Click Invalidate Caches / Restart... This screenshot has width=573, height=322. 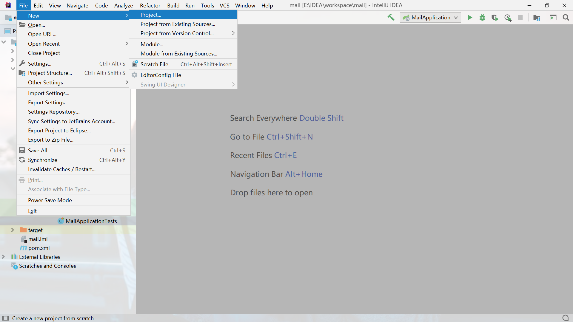coord(61,169)
